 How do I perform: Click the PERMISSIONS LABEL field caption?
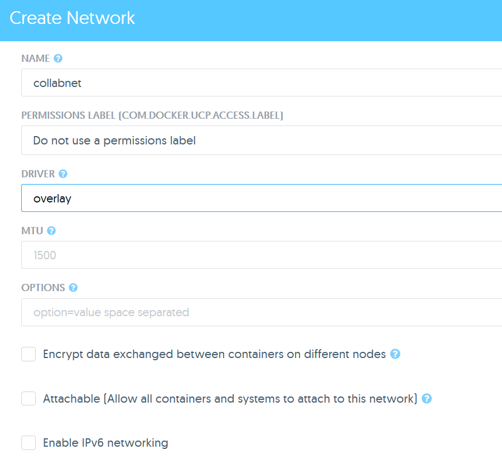click(152, 115)
